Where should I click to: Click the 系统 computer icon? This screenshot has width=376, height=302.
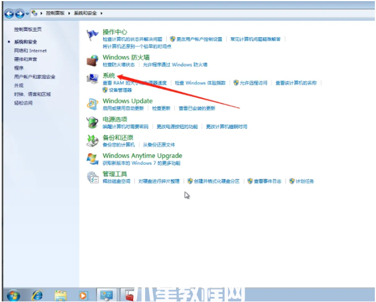click(x=93, y=79)
